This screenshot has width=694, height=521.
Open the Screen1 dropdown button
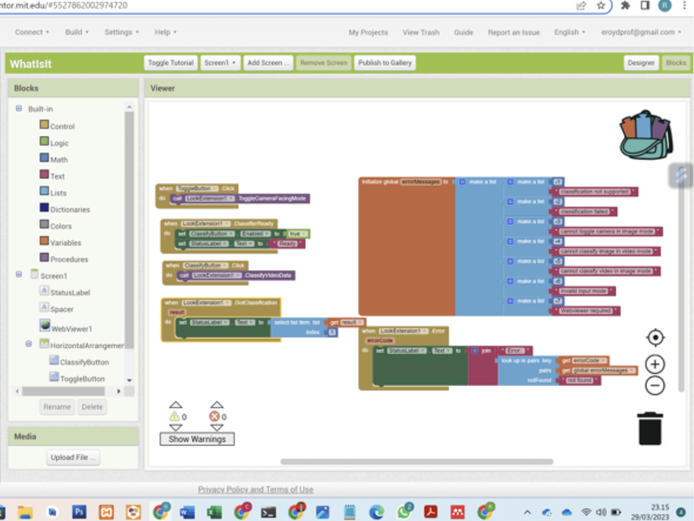coord(220,63)
